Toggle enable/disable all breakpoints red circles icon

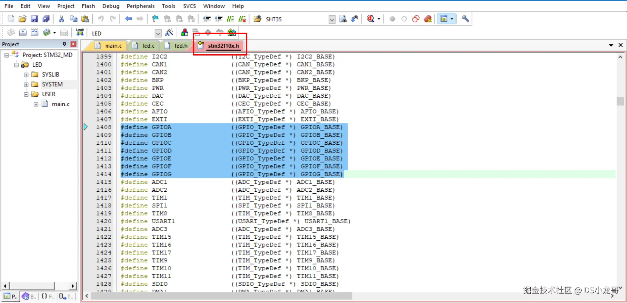[x=416, y=19]
